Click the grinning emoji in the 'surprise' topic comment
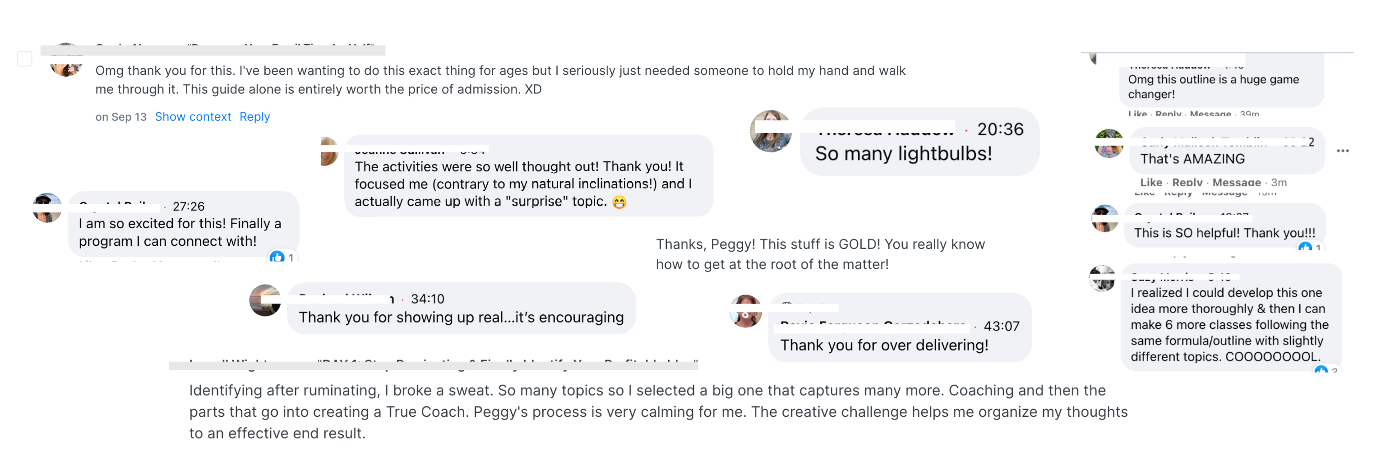This screenshot has height=461, width=1381. coord(619,202)
